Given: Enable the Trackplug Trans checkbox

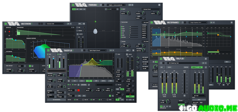Looking at the screenshot, I should tap(116, 54).
